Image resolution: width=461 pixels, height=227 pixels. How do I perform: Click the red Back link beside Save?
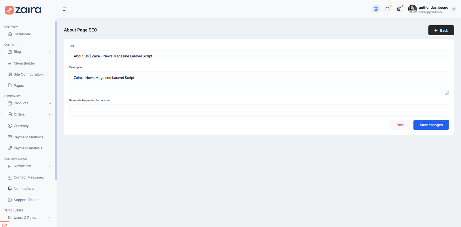(x=400, y=125)
